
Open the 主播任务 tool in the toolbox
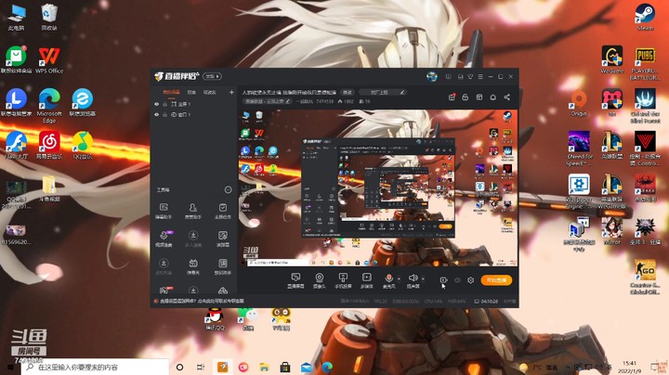pos(223,211)
